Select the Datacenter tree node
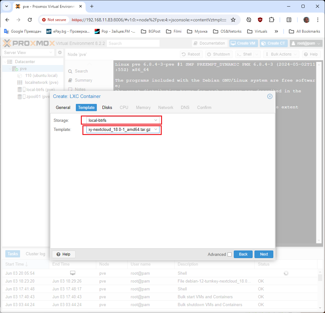 pos(25,62)
